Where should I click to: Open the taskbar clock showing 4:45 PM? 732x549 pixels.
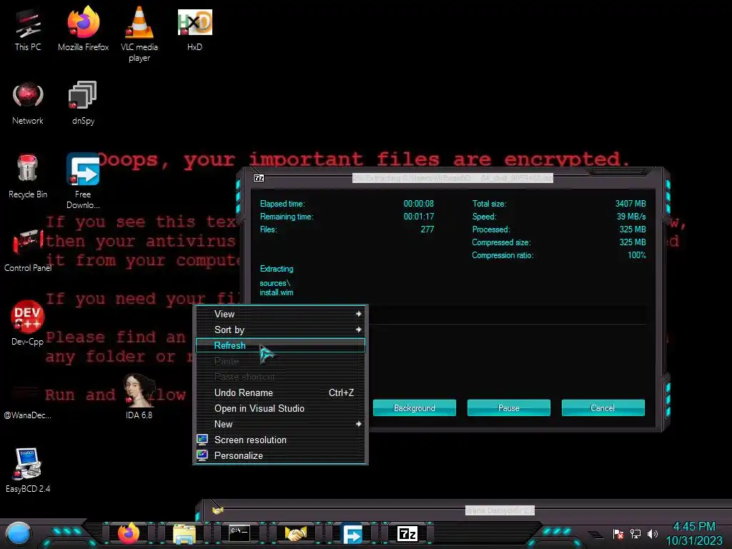click(x=694, y=533)
